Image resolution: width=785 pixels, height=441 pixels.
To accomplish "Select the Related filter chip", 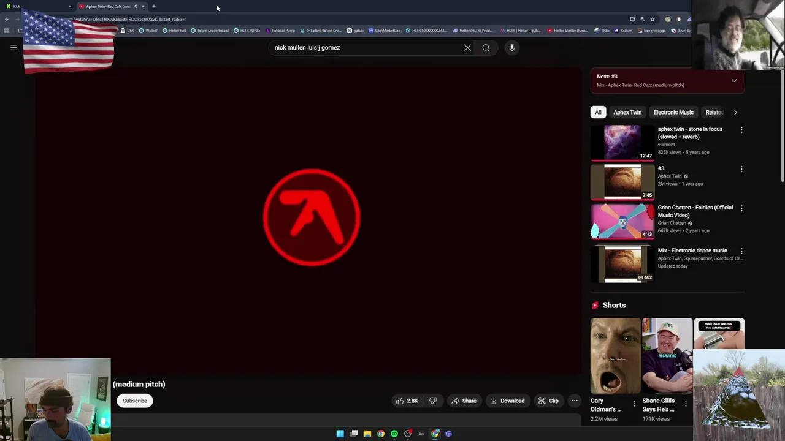I will point(714,112).
